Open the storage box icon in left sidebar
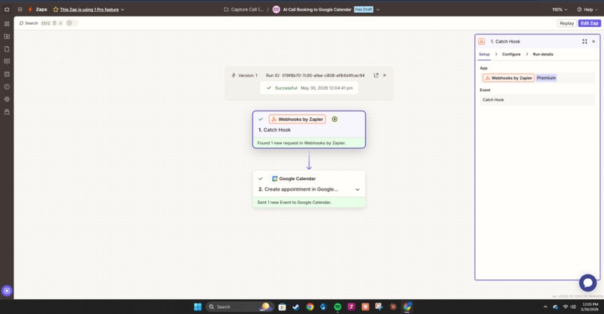The width and height of the screenshot is (604, 314). click(7, 112)
